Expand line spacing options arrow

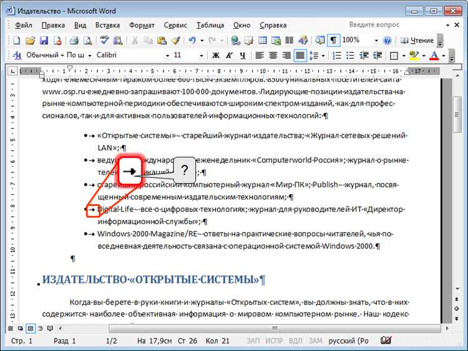coord(323,56)
